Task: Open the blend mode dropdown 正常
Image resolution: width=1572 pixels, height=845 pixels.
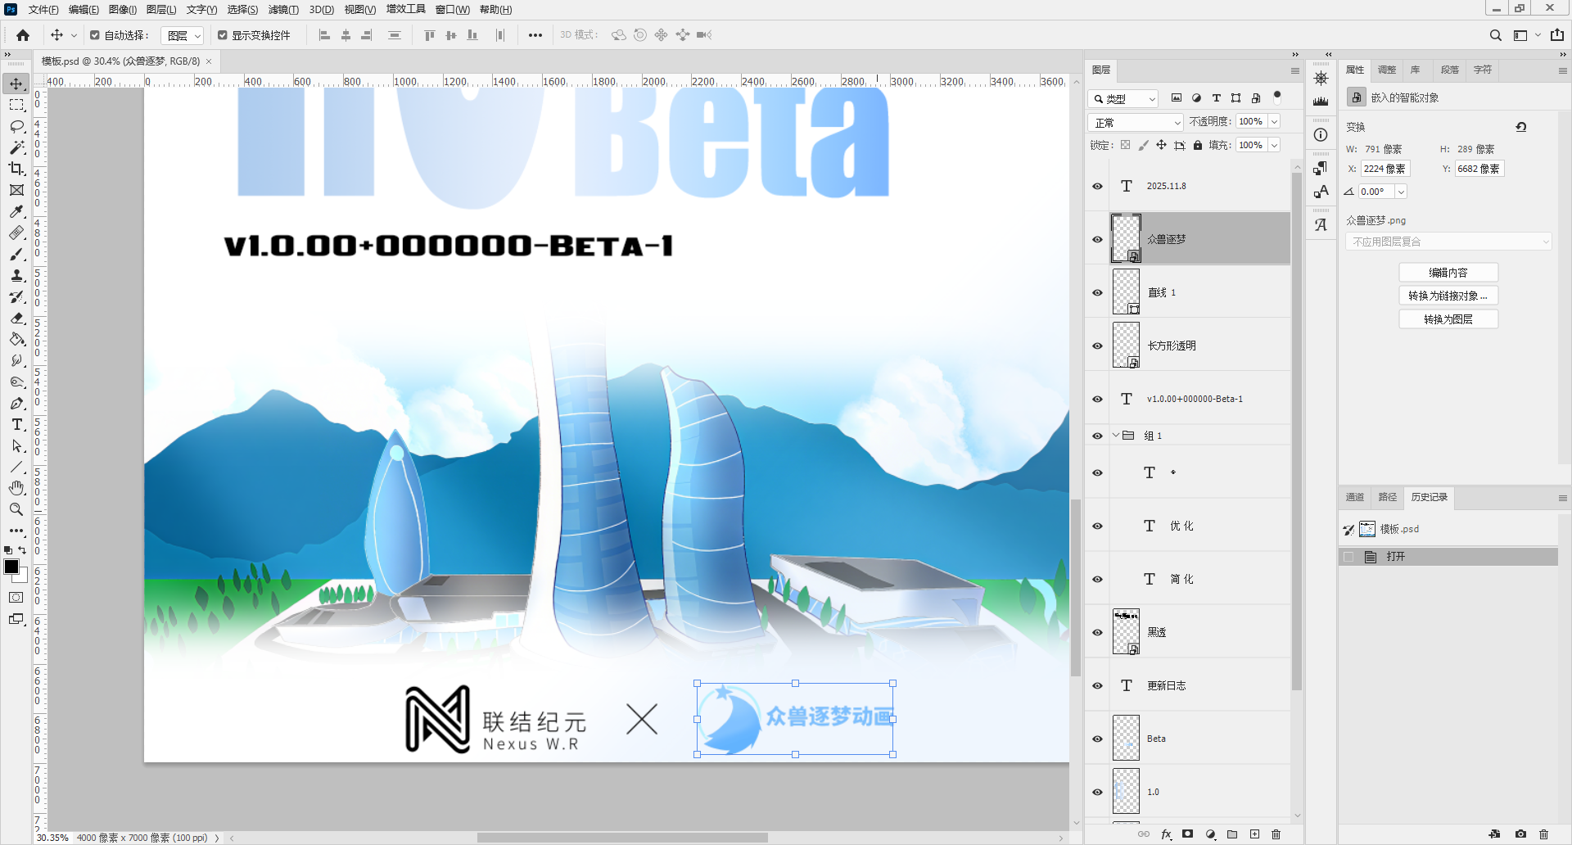Action: [x=1136, y=123]
